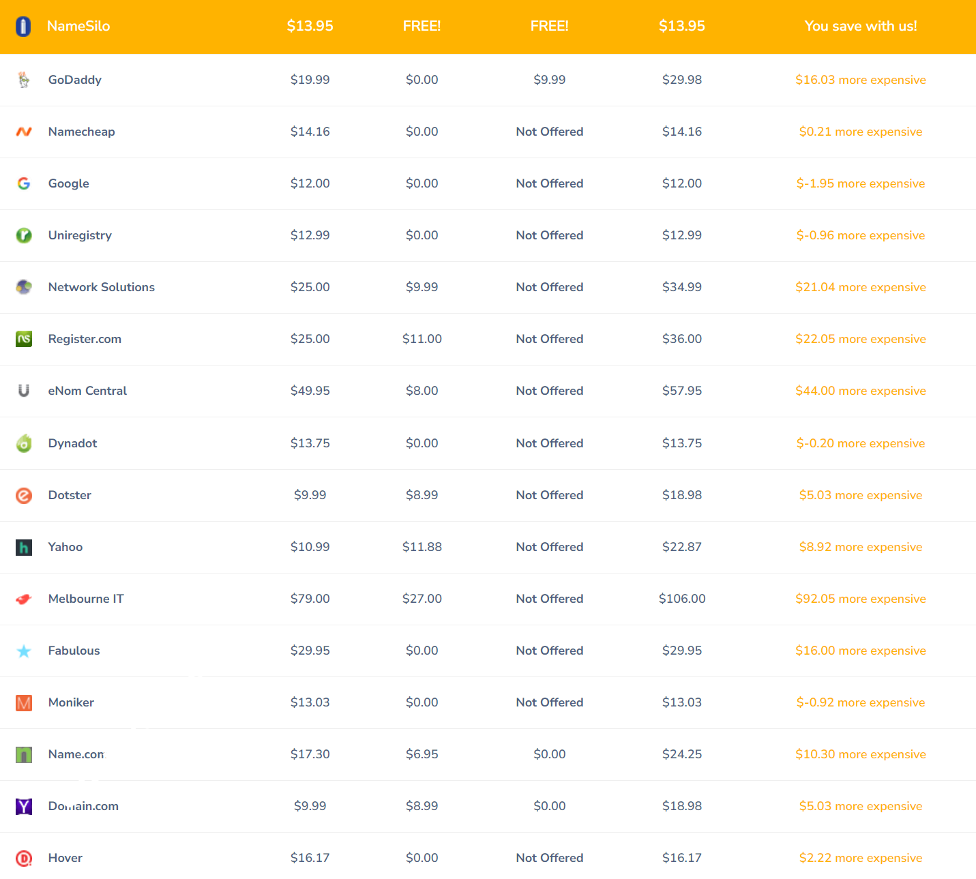The image size is (976, 879).
Task: Click the red bird icon beside Melbourne IT
Action: click(24, 599)
